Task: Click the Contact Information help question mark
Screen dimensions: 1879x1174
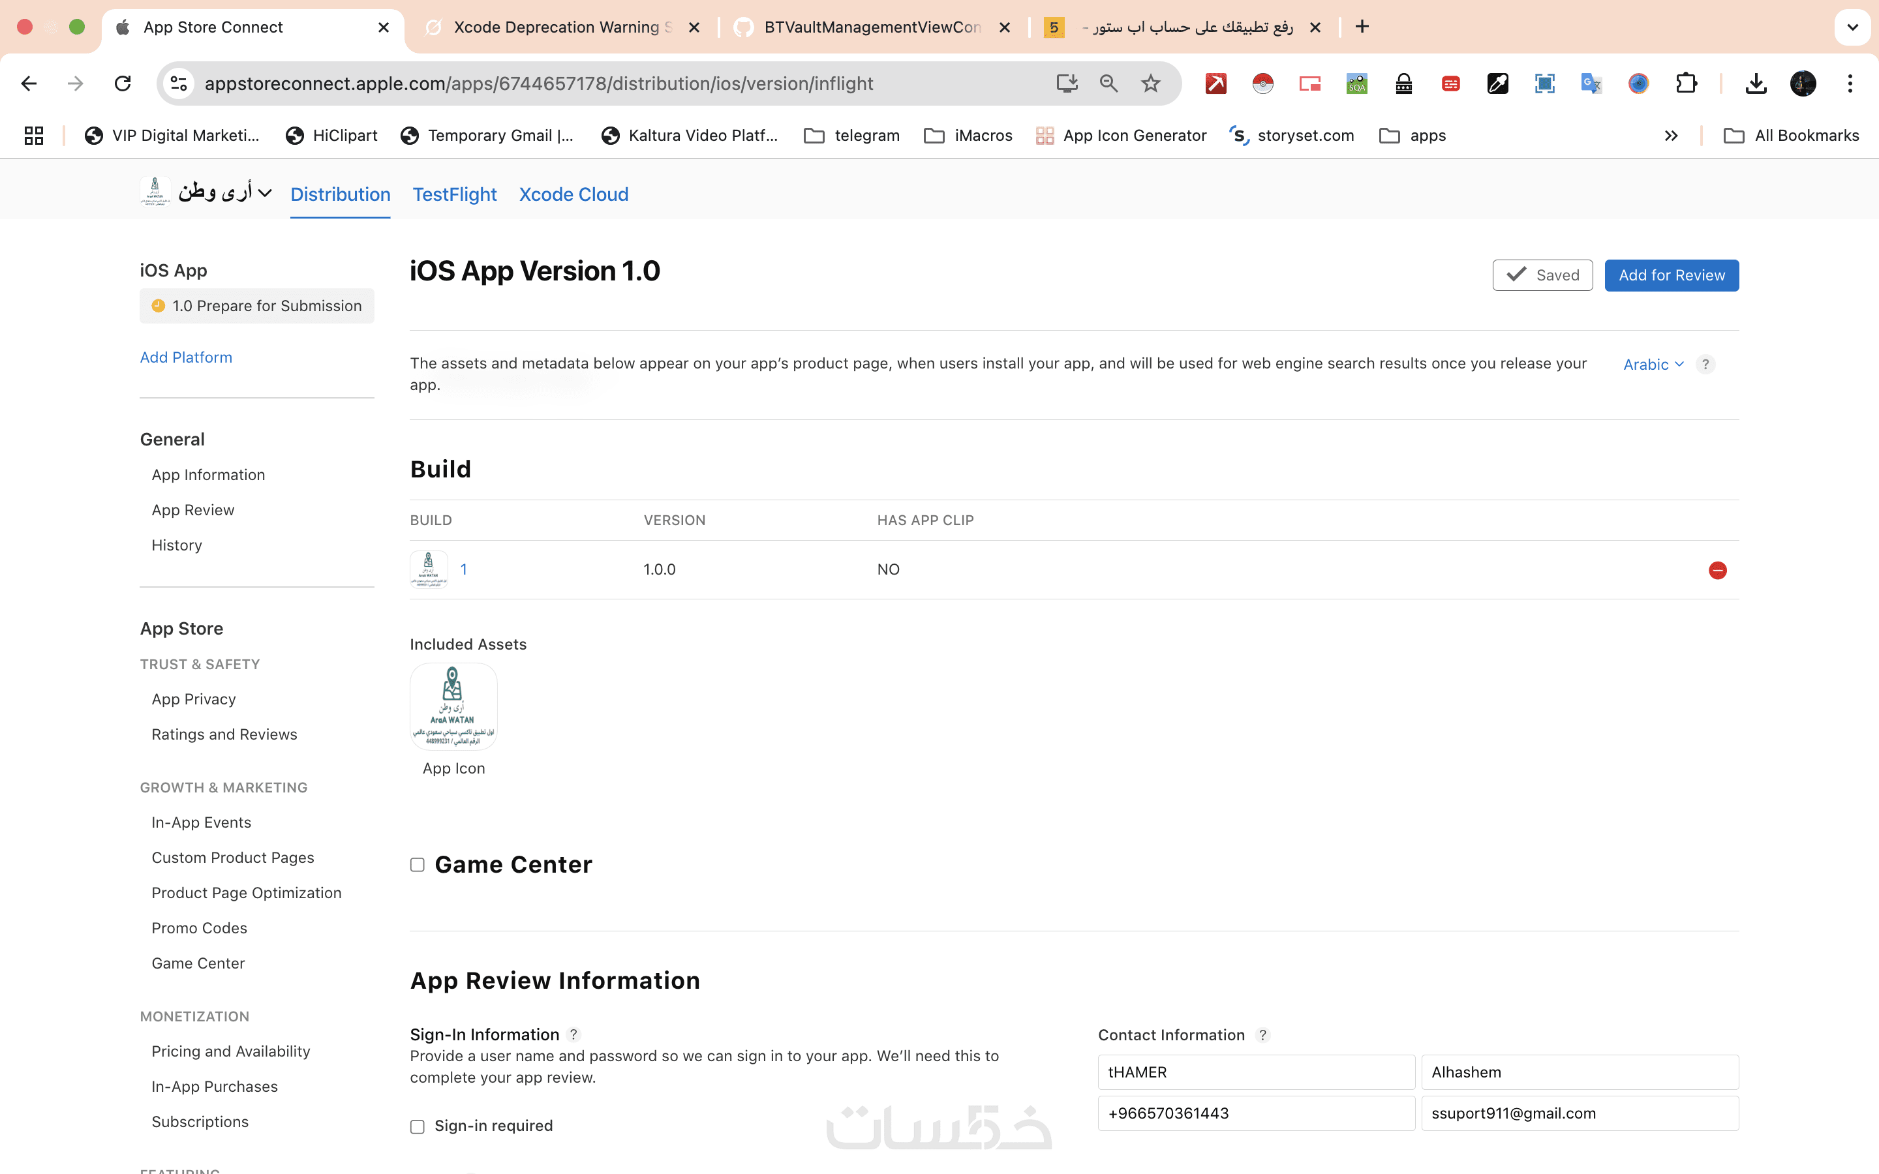Action: (x=1262, y=1035)
